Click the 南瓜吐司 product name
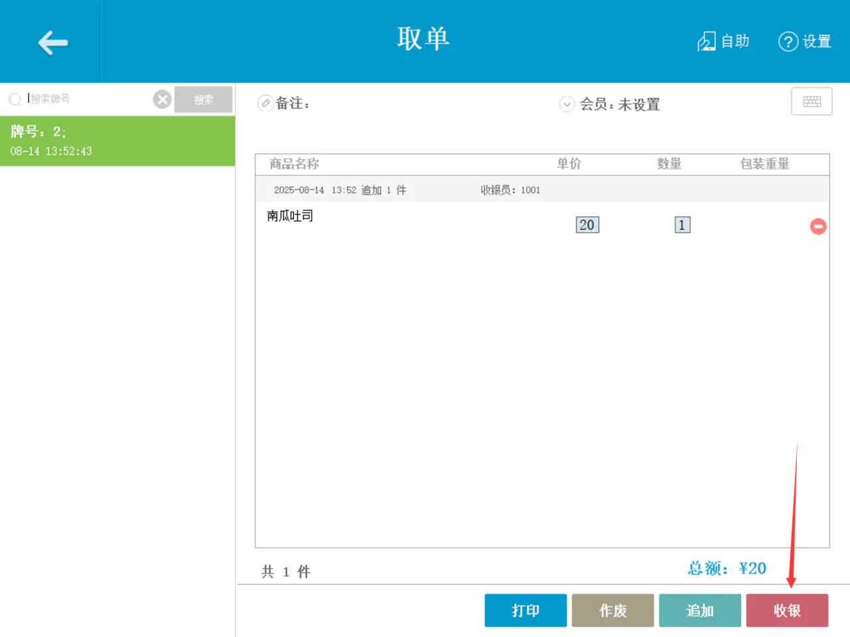 coord(290,216)
